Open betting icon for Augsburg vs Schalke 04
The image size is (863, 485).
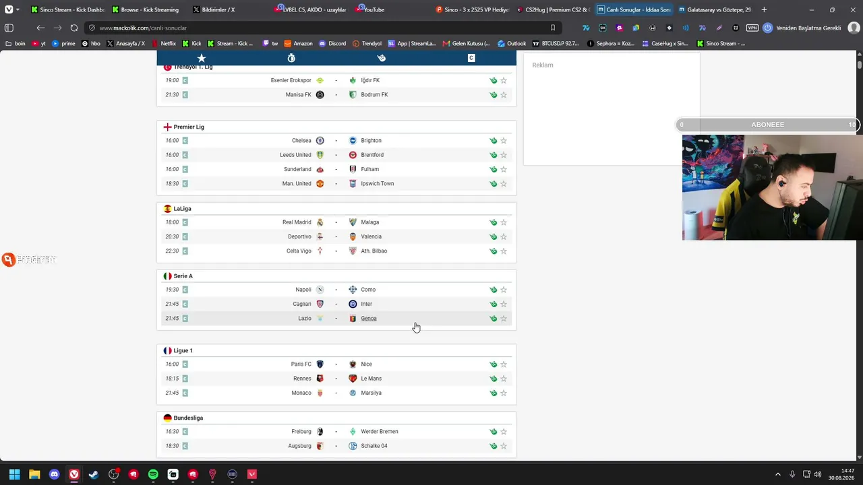pyautogui.click(x=494, y=446)
